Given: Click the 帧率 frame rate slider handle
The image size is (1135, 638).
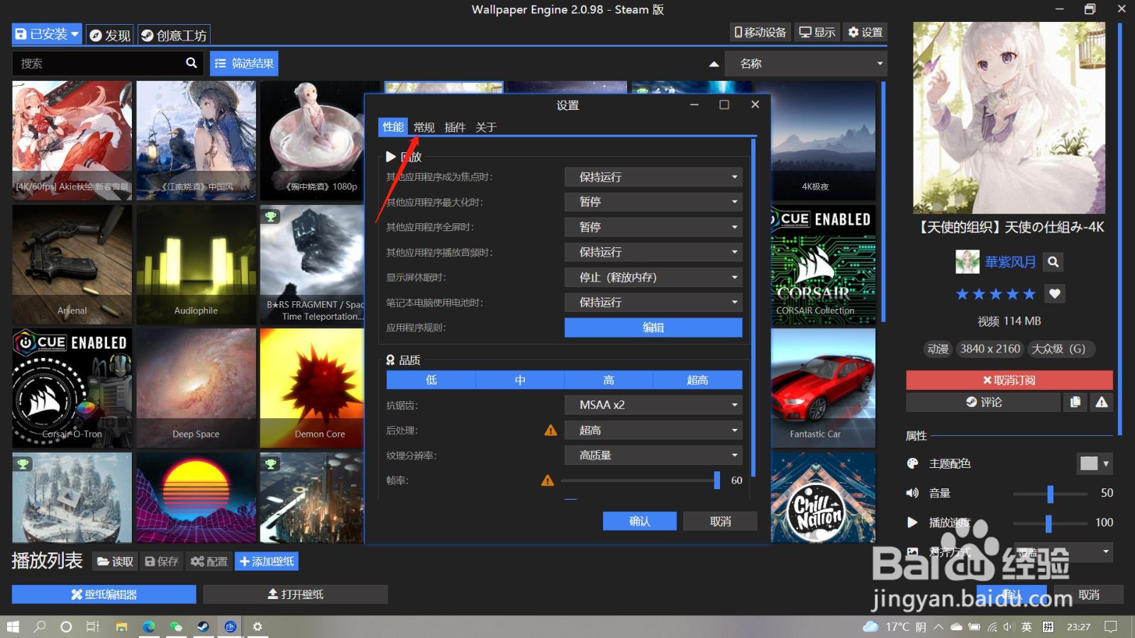Looking at the screenshot, I should [716, 481].
